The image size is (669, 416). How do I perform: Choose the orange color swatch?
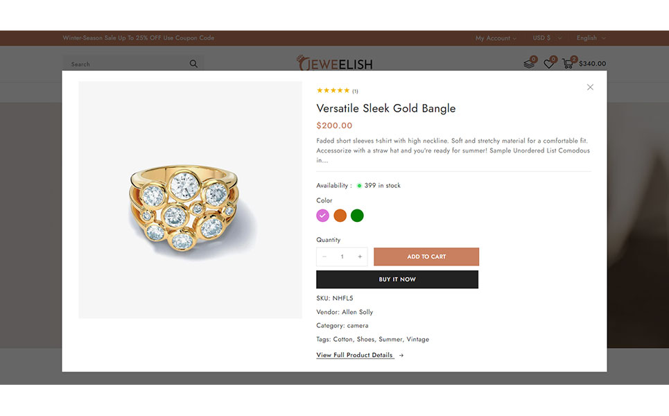point(340,216)
